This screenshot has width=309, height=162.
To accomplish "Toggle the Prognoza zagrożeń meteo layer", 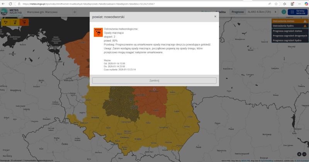I will tap(290, 31).
